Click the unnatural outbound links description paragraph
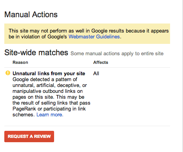The image size is (183, 152). (51, 97)
